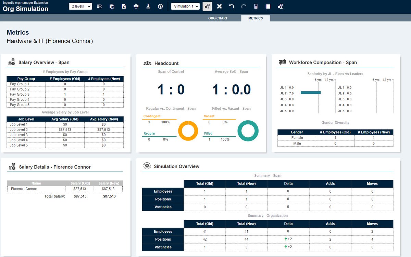Click the orange Contingent donut chart
The image size is (411, 257).
(x=188, y=131)
